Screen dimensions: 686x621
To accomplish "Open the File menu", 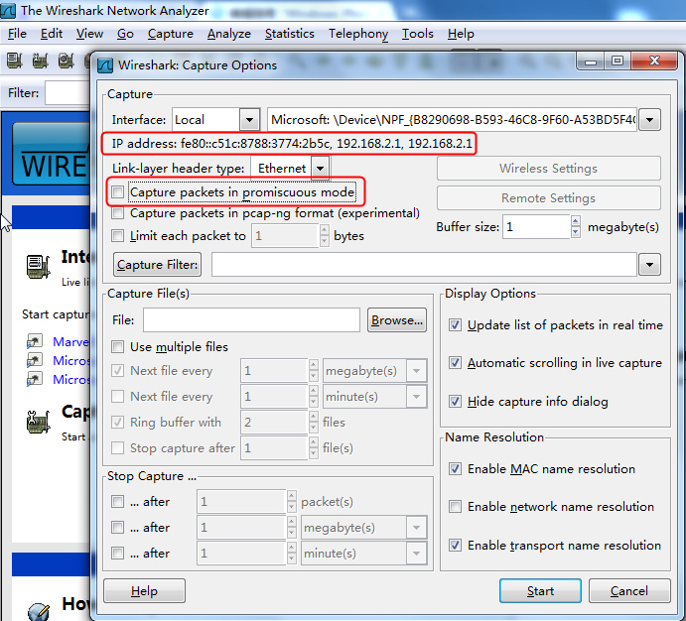I will (x=17, y=34).
